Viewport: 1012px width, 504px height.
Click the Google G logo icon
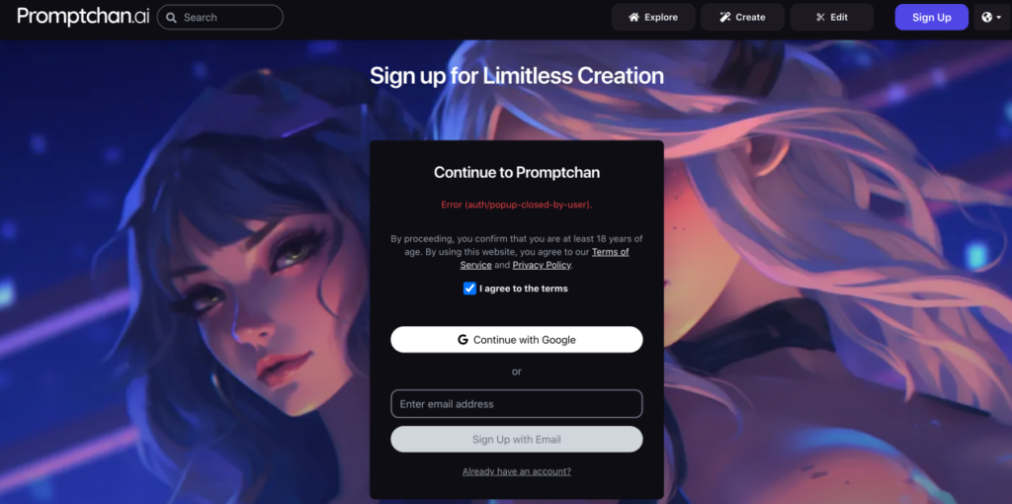[x=463, y=339]
